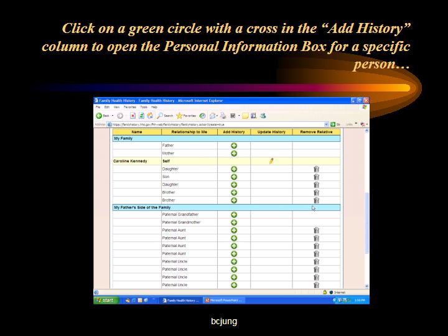Click the Windows start button

click(x=105, y=300)
